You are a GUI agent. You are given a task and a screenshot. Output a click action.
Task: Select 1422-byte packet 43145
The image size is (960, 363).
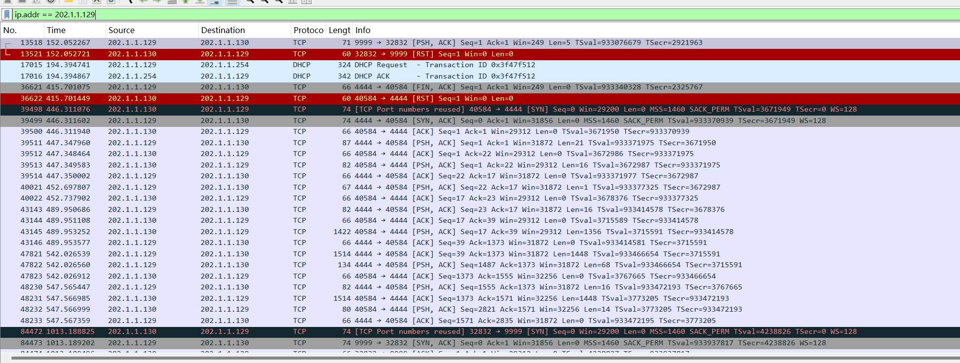point(480,232)
